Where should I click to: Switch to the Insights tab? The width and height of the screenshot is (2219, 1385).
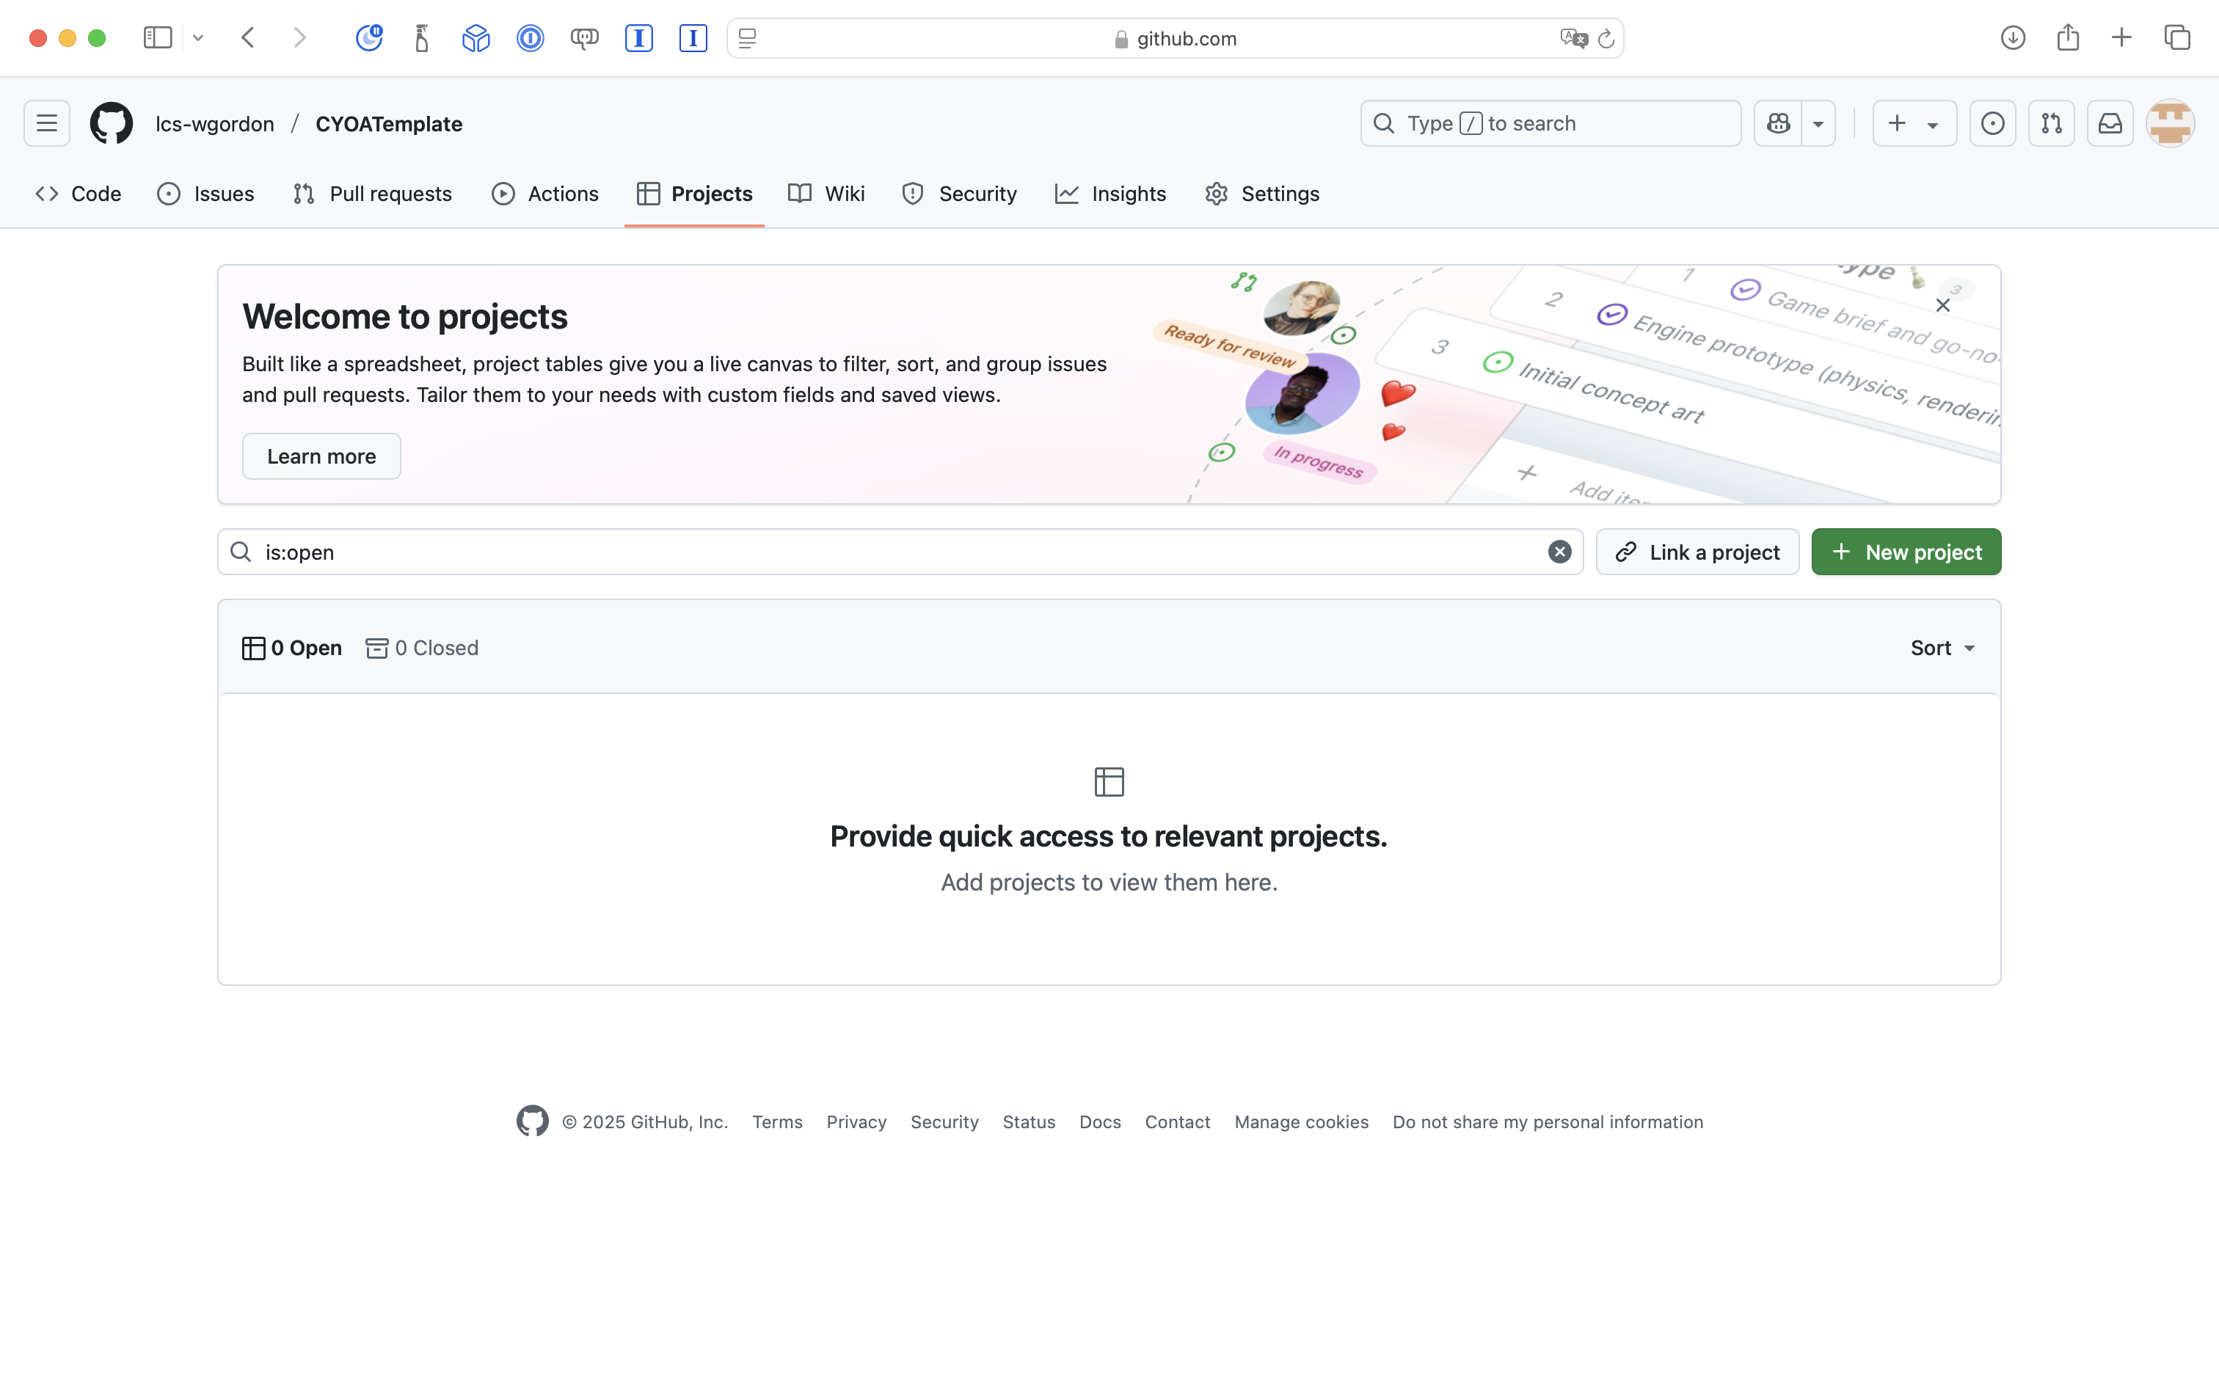tap(1110, 194)
